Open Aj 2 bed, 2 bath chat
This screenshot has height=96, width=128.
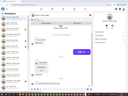[x=14, y=87]
